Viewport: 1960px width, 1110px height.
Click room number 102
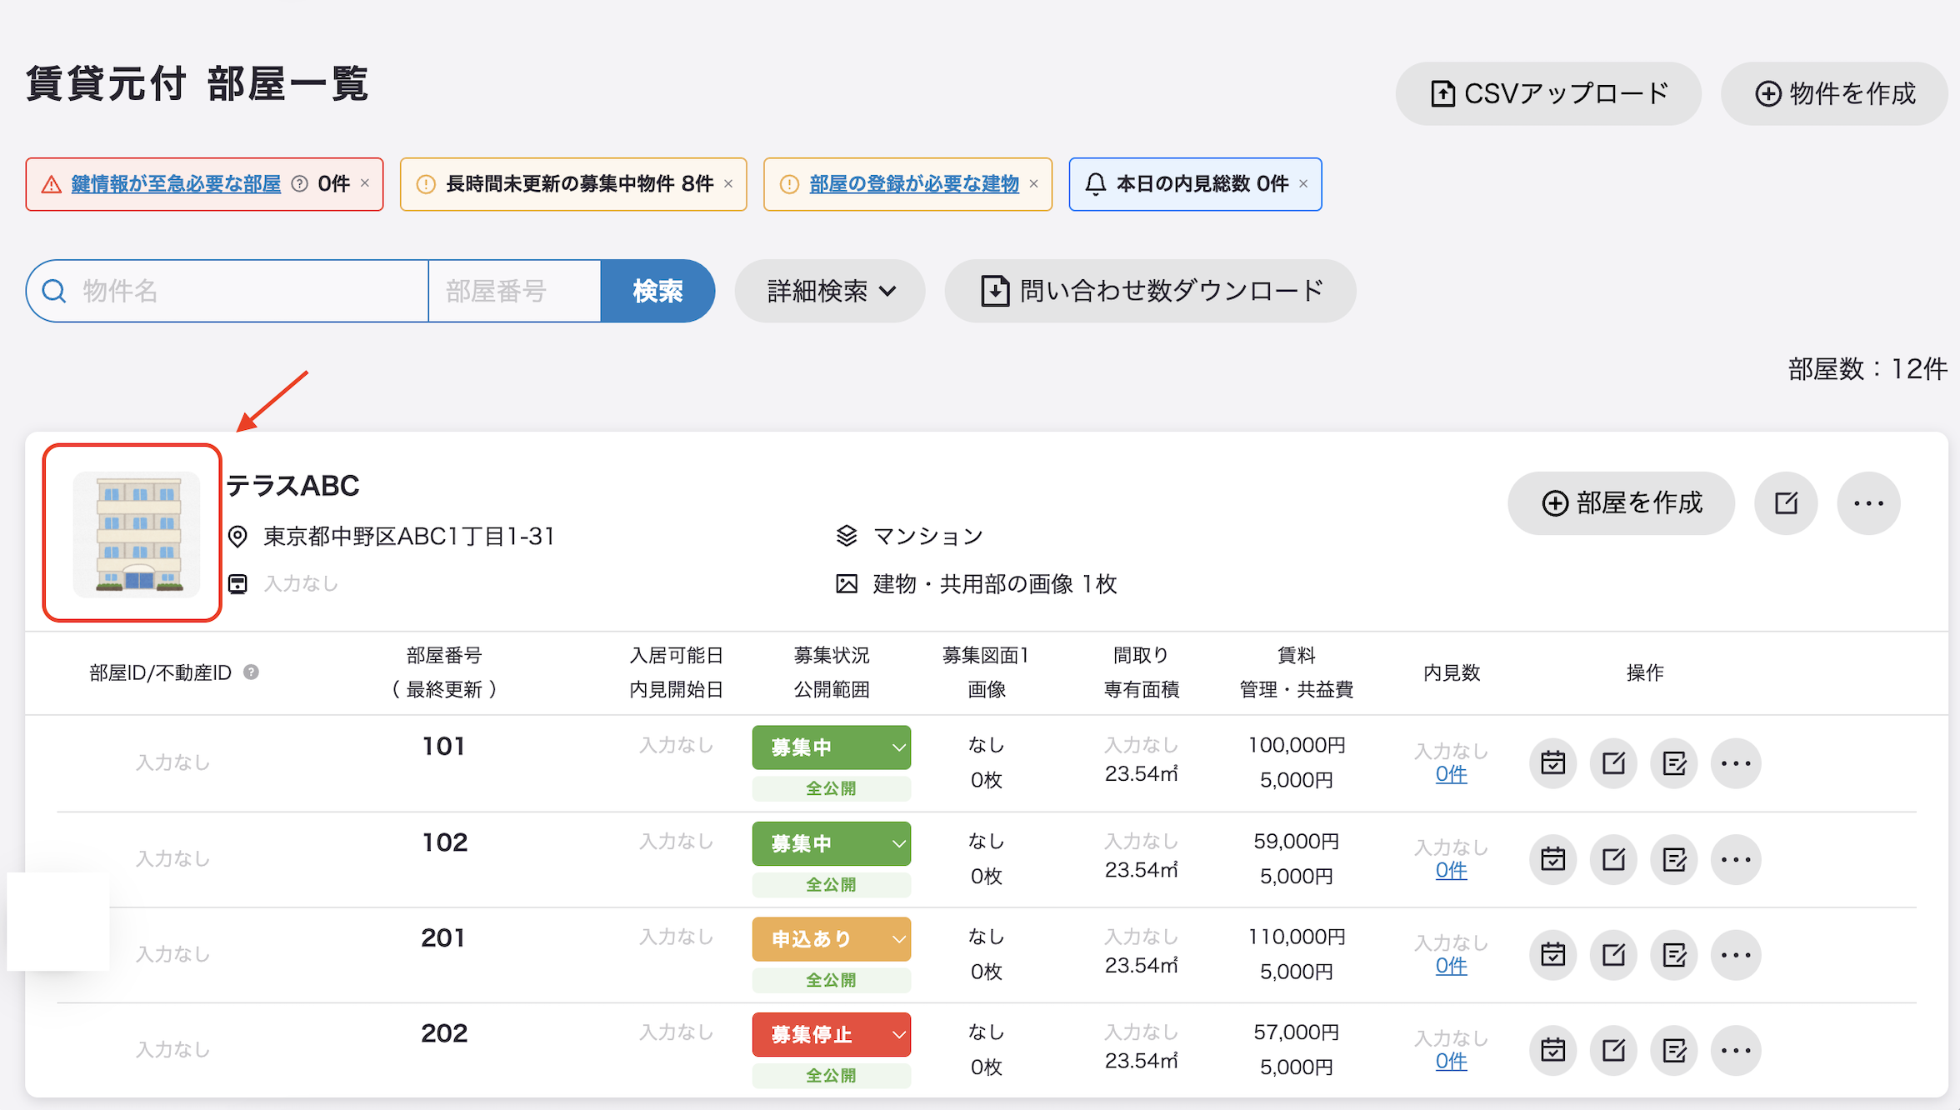click(x=444, y=842)
